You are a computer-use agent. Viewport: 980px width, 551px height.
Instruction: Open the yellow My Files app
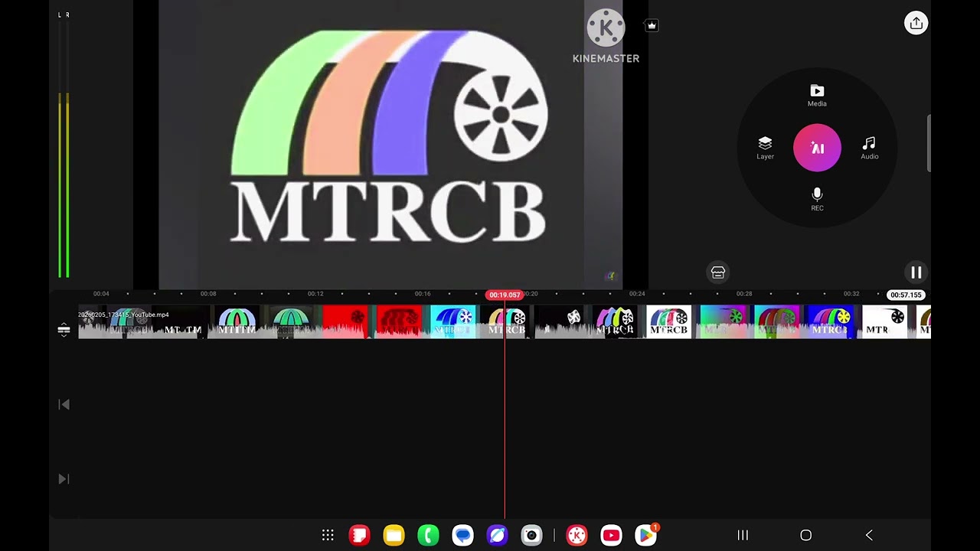(394, 535)
